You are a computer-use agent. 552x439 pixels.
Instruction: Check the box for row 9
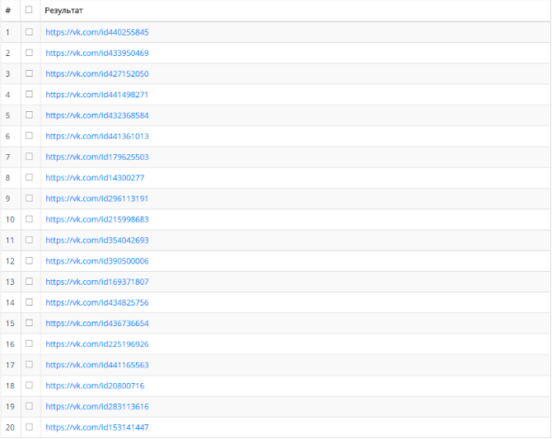click(x=29, y=198)
